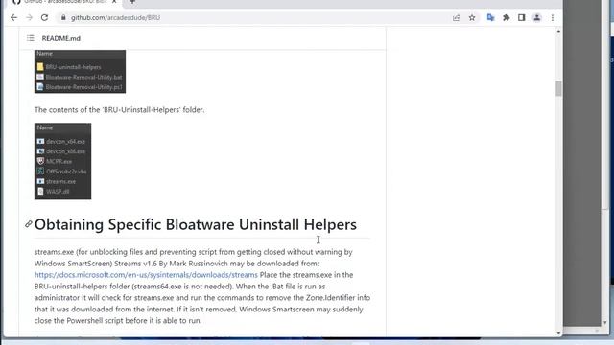Click the address bar lock icon
The image size is (614, 345).
[63, 17]
